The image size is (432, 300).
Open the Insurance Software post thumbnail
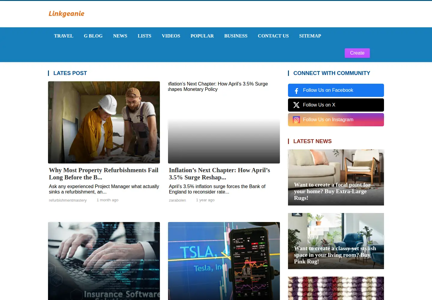pos(104,261)
